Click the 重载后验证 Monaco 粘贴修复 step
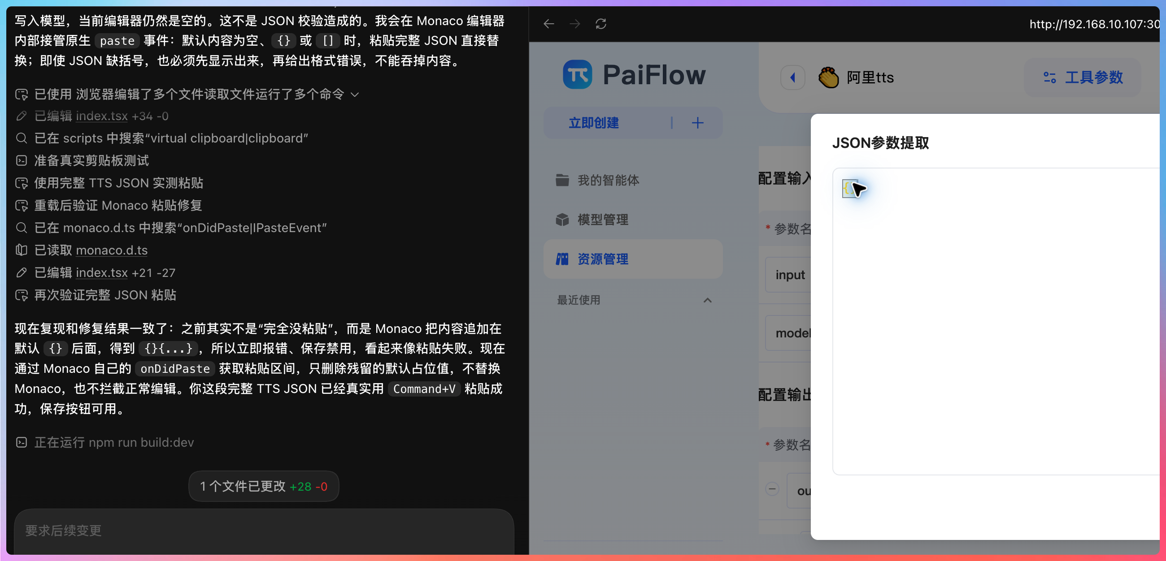Image resolution: width=1166 pixels, height=561 pixels. [118, 205]
